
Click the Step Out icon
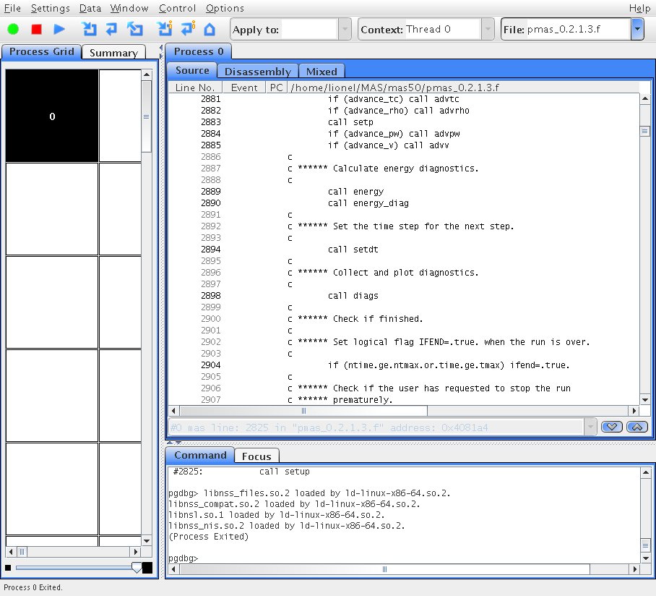(x=134, y=30)
